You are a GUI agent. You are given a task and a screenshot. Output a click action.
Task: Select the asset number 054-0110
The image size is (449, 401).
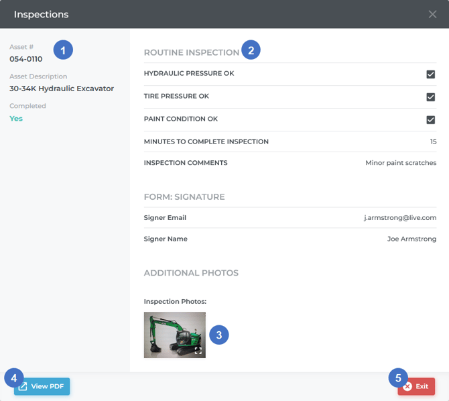26,59
